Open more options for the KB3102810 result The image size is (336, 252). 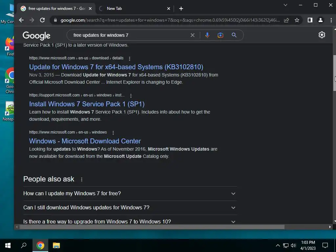tap(129, 58)
